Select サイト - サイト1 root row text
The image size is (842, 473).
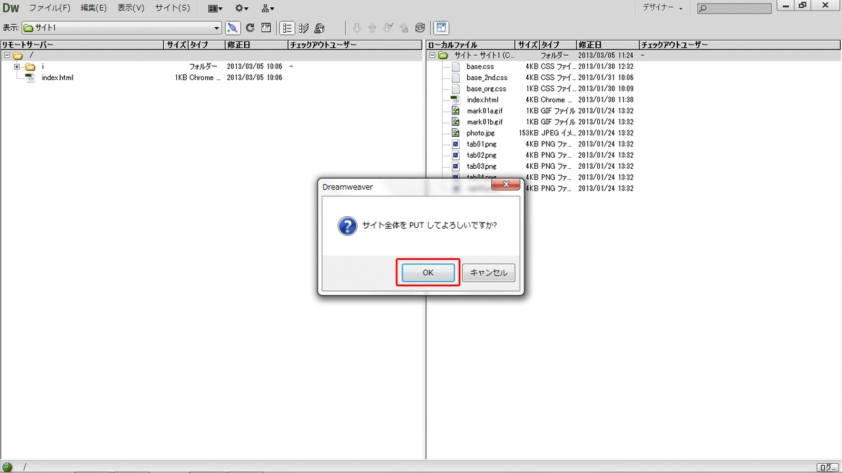(485, 55)
